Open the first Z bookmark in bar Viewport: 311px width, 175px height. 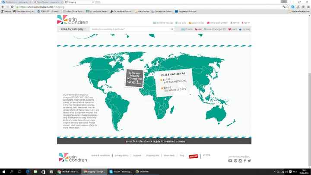click(6, 12)
